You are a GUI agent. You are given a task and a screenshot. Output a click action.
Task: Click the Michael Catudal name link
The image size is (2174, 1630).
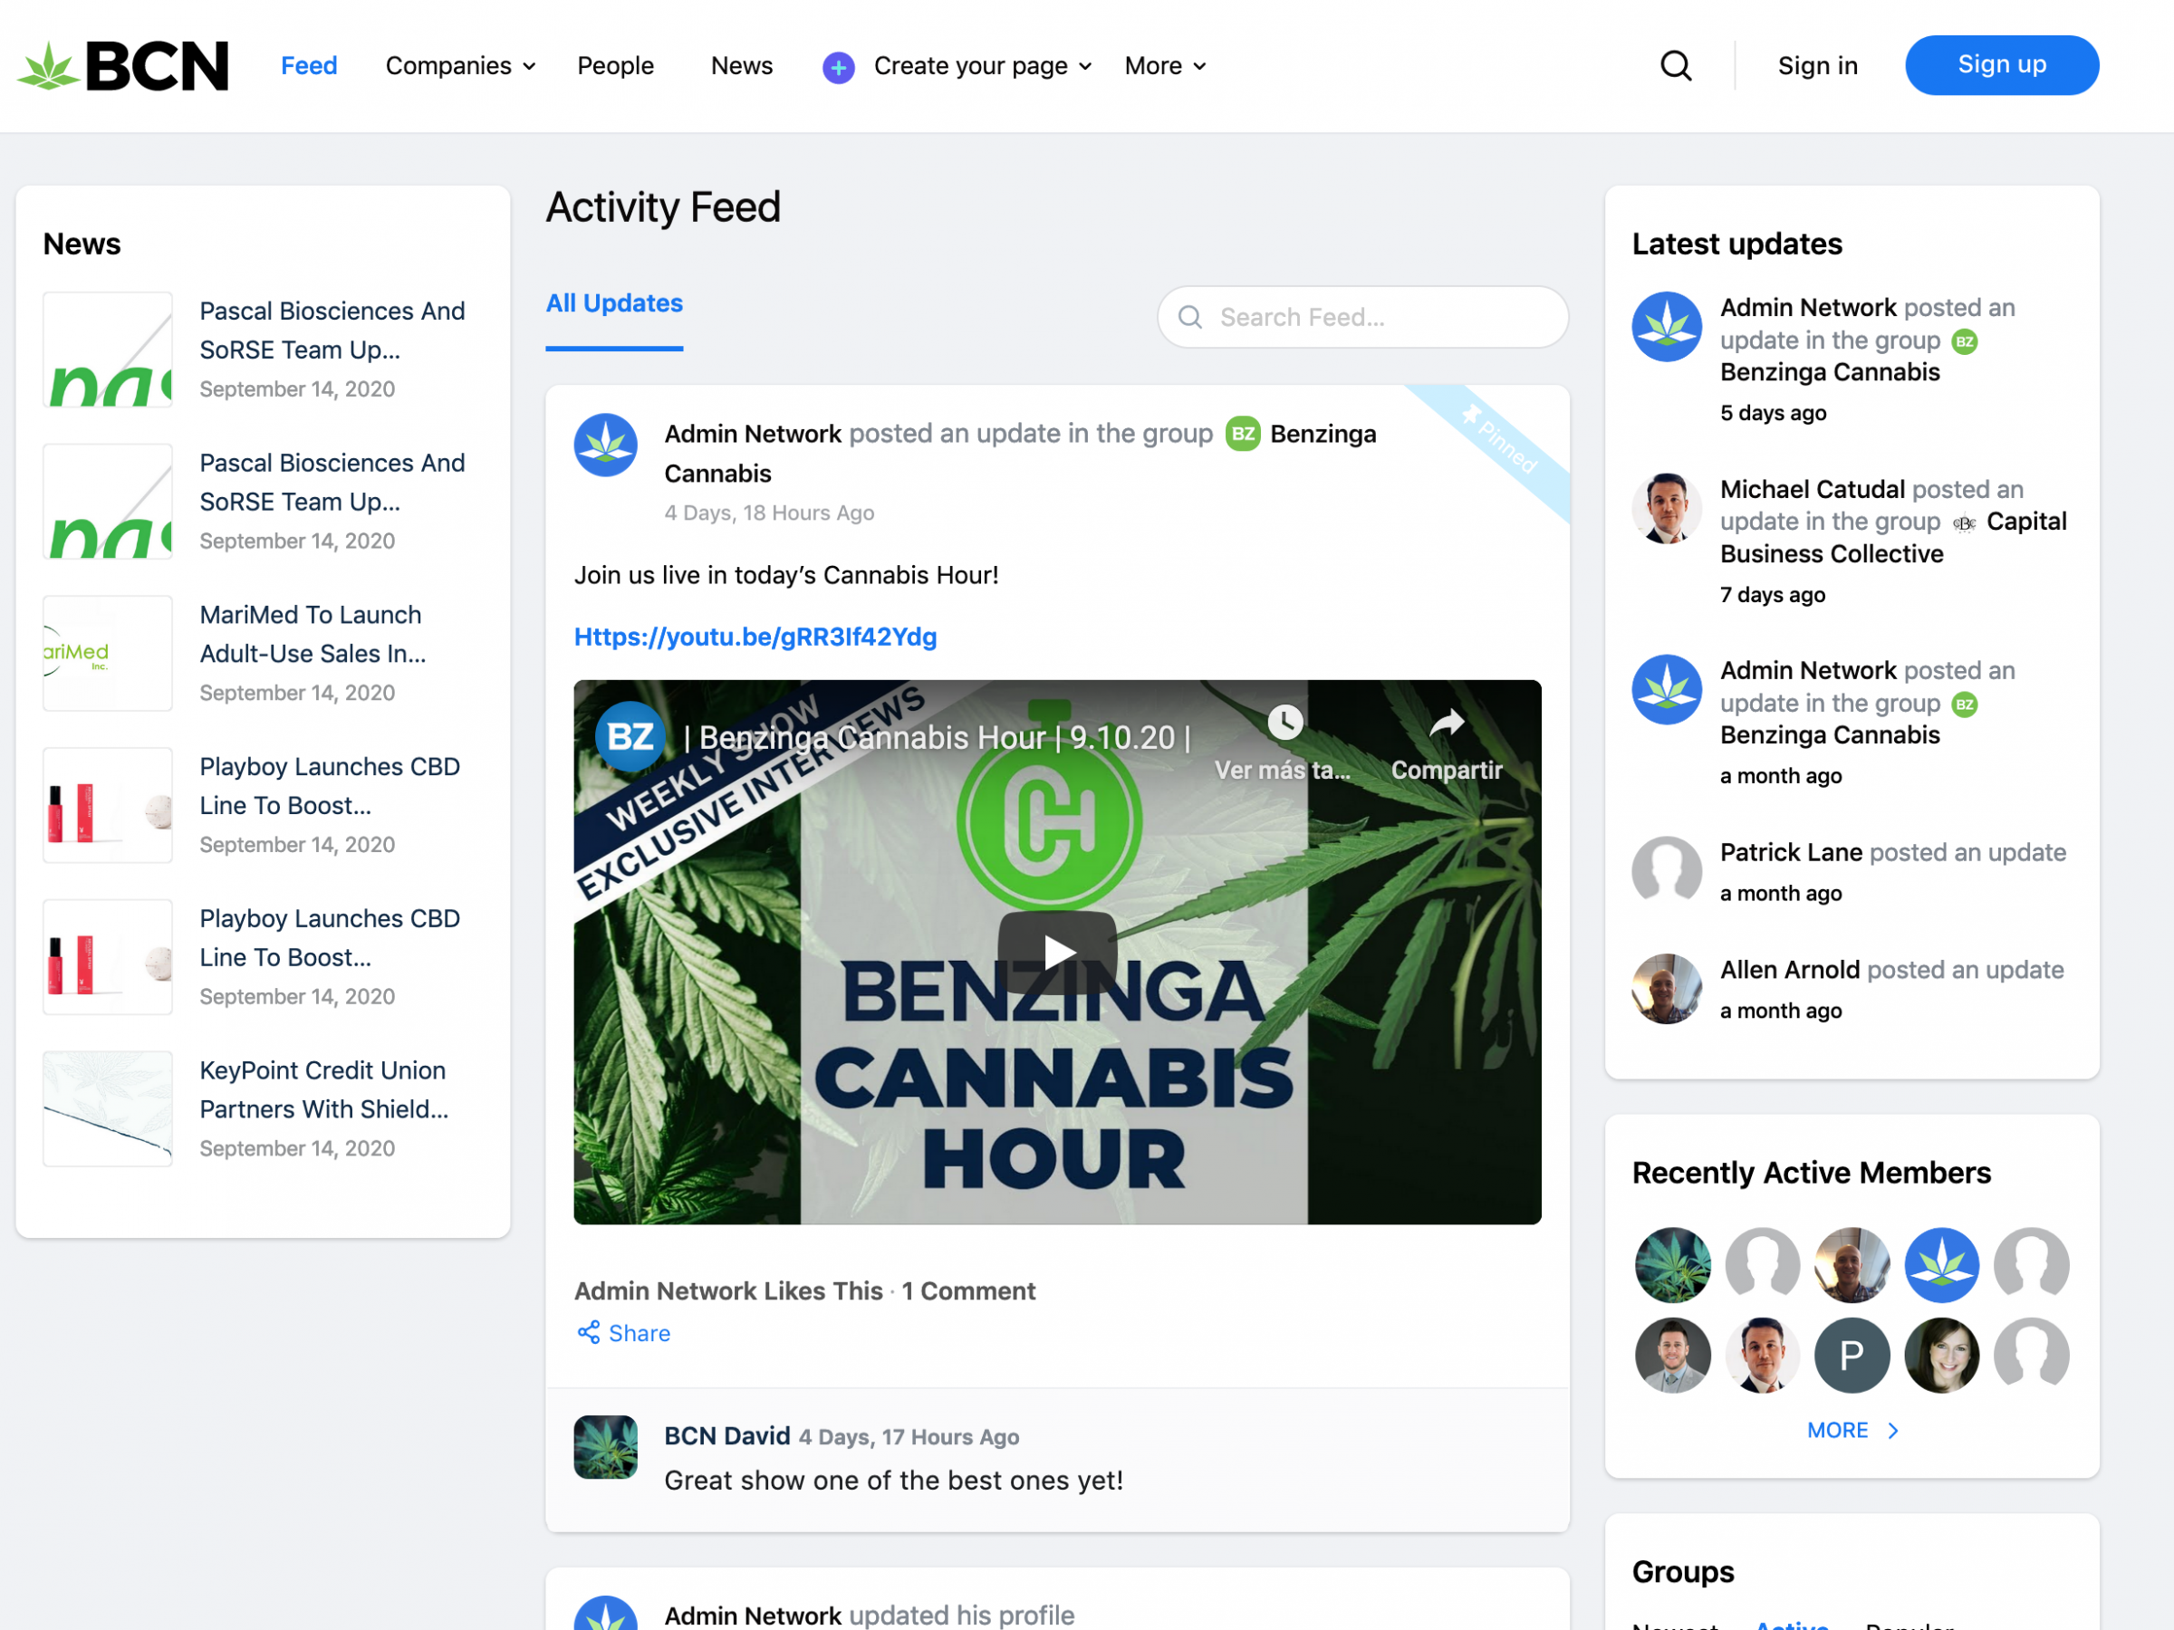coord(1813,489)
